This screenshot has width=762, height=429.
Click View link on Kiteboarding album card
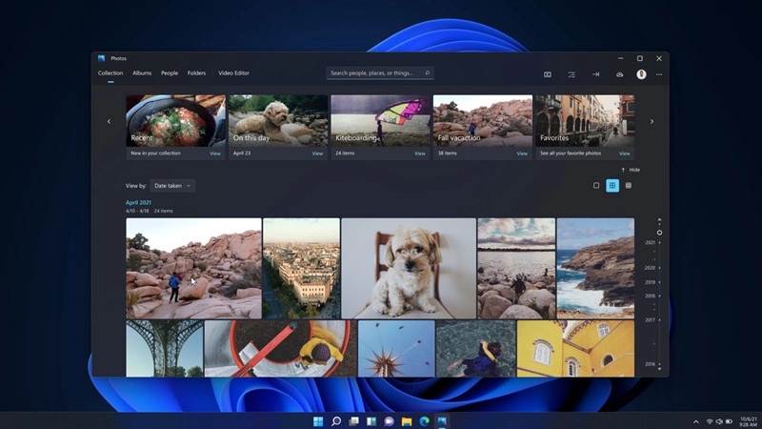(420, 153)
